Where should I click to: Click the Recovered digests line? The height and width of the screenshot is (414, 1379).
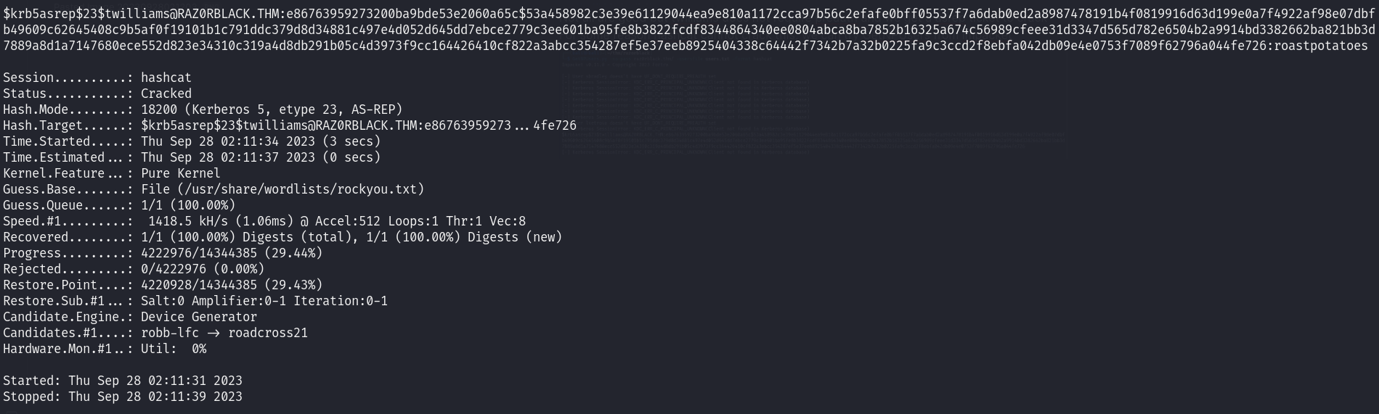click(x=351, y=237)
